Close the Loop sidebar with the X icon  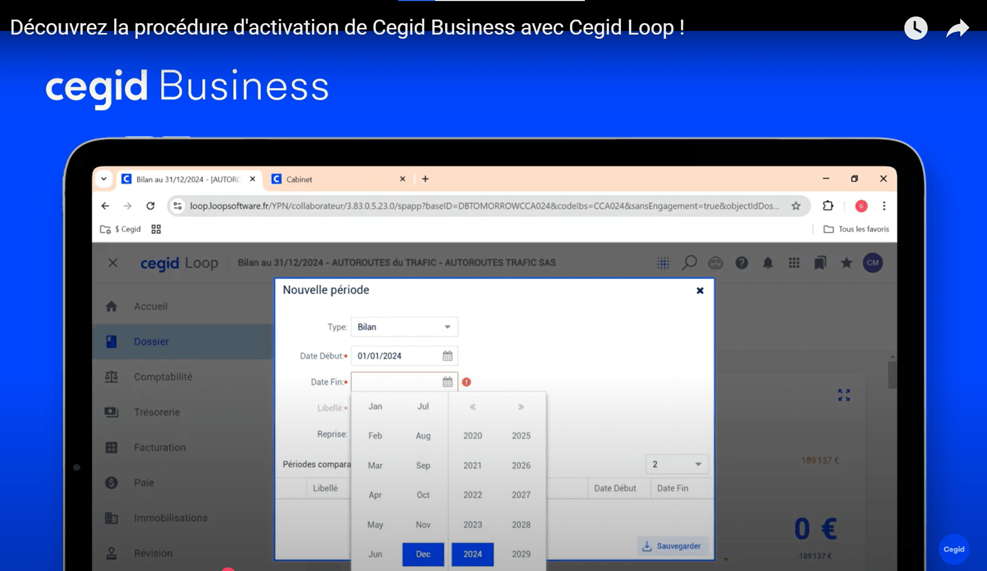[x=113, y=263]
